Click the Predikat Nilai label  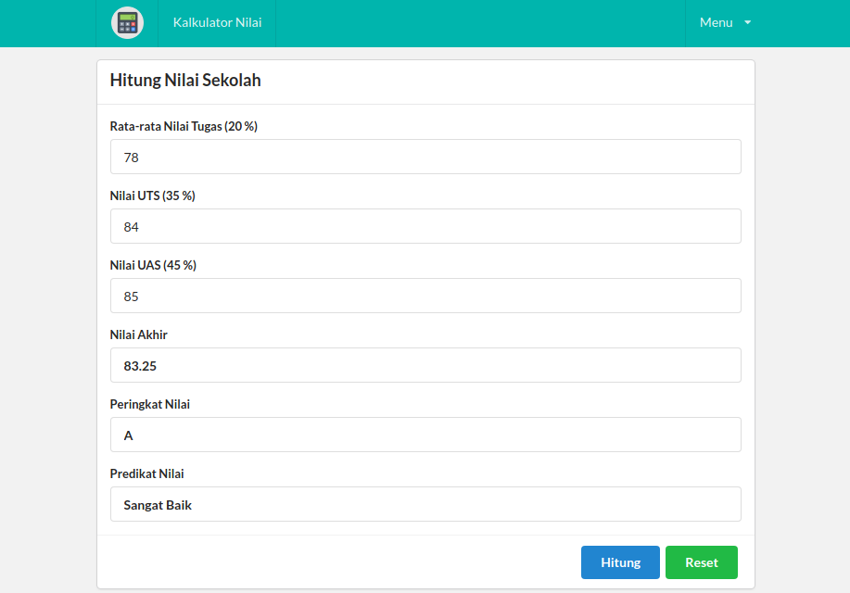pos(146,473)
